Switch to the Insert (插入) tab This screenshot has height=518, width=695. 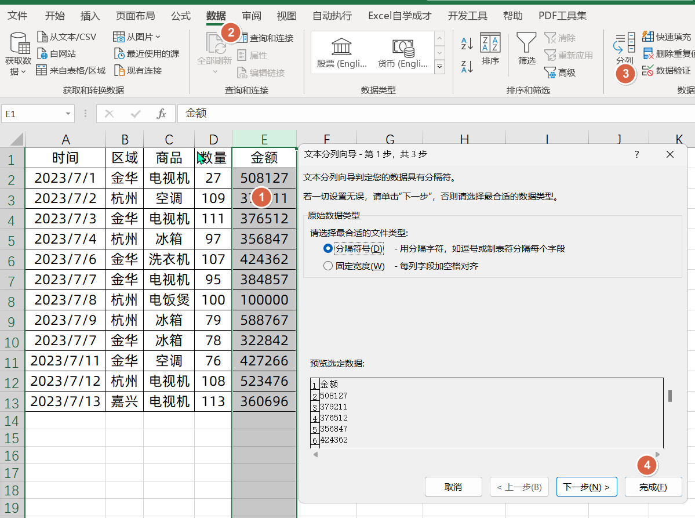pos(90,16)
